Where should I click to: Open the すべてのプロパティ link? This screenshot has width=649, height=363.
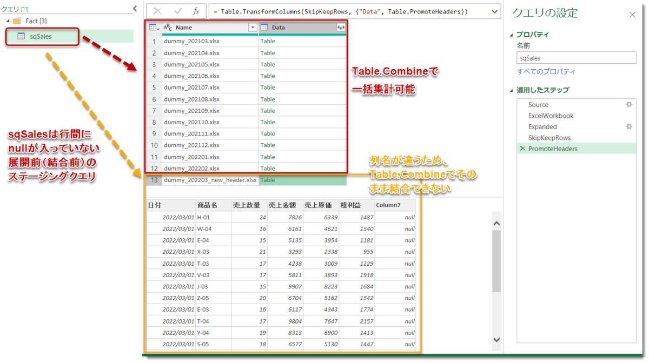click(546, 72)
